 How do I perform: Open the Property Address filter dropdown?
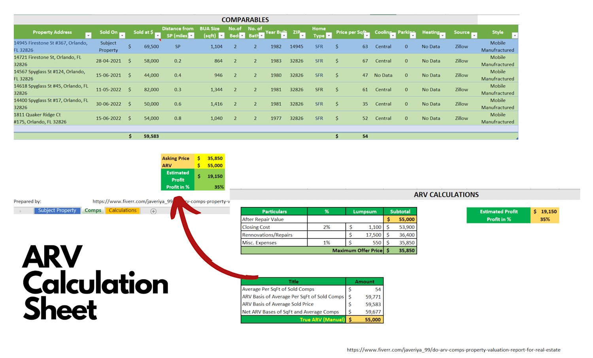click(88, 36)
